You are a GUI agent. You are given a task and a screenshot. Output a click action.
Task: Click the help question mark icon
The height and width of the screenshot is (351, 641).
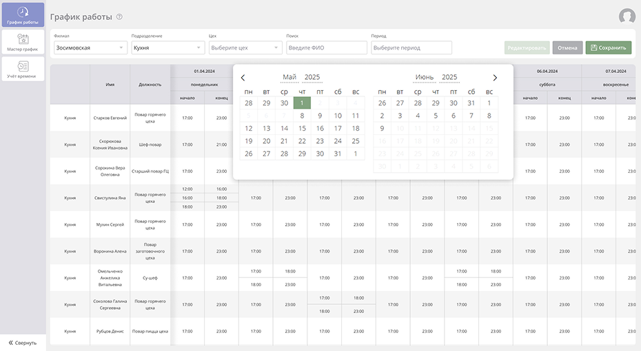[119, 17]
